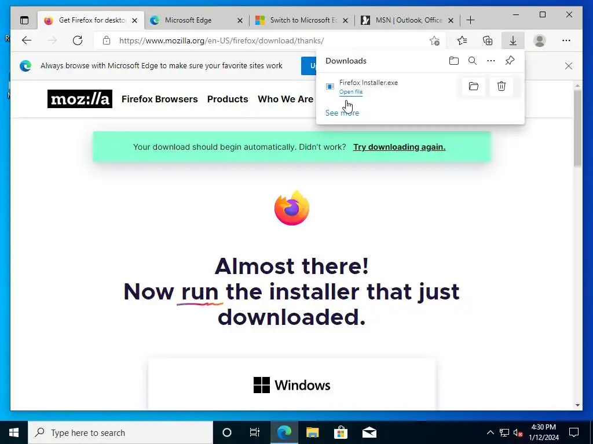Image resolution: width=593 pixels, height=444 pixels.
Task: Click Try downloading again link
Action: 400,147
